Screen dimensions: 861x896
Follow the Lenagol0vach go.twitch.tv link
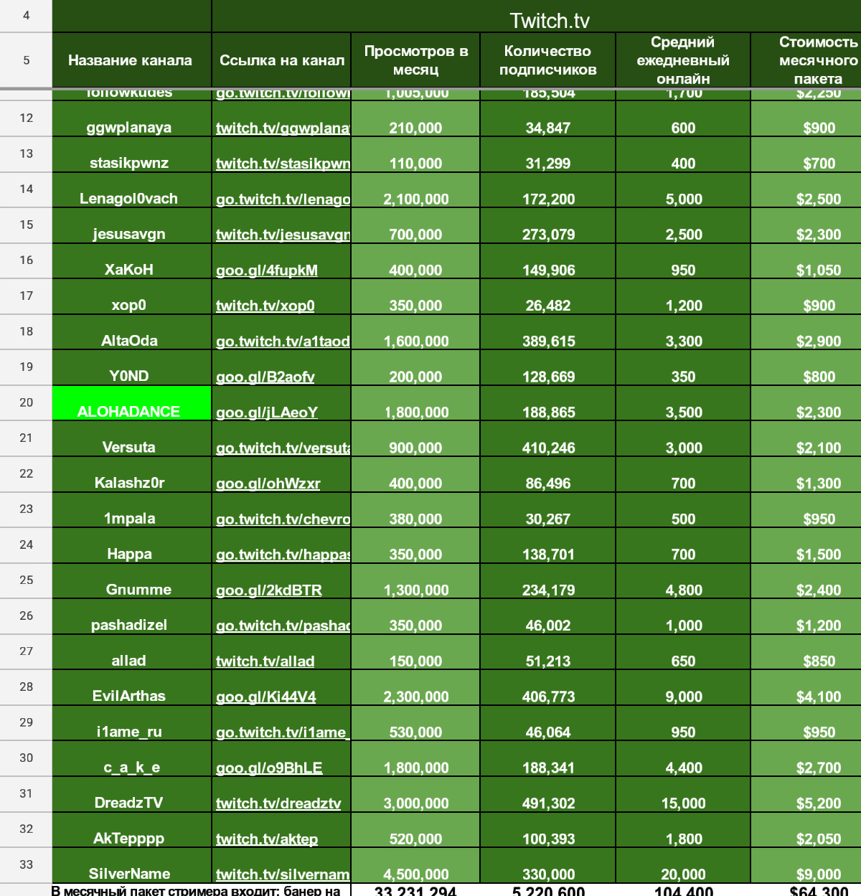[283, 199]
